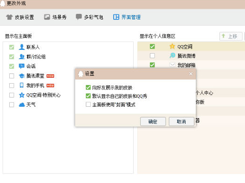245x183 pixels.
Task: Open the 多彩气泡 bubble tab
Action: click(90, 17)
